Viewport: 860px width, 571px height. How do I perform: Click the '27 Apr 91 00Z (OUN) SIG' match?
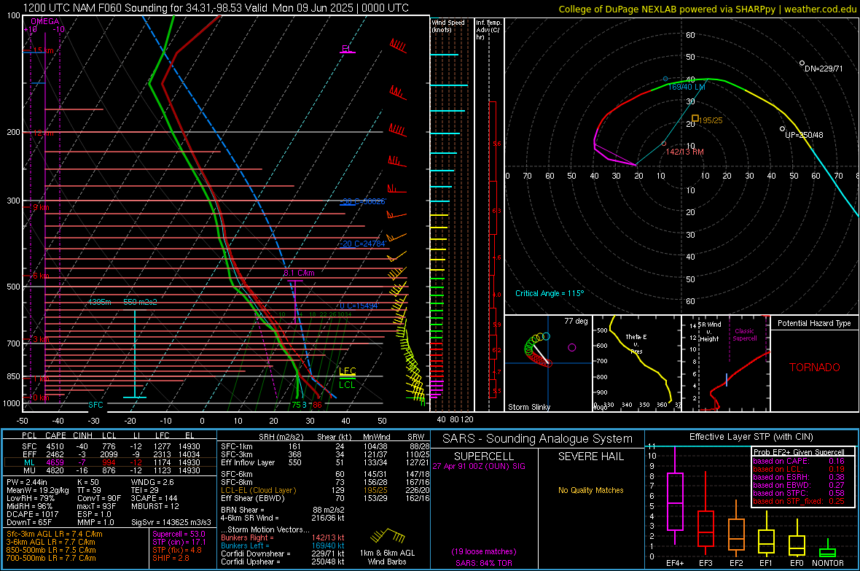point(479,466)
